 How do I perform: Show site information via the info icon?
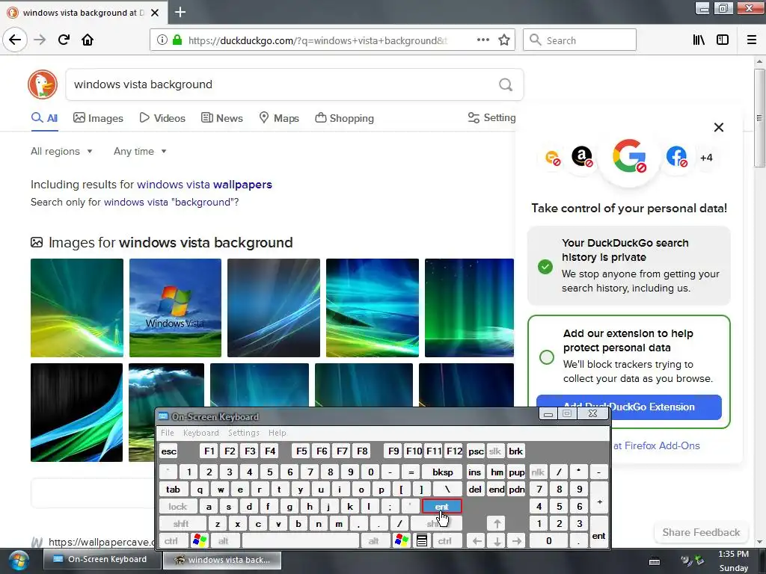tap(162, 40)
